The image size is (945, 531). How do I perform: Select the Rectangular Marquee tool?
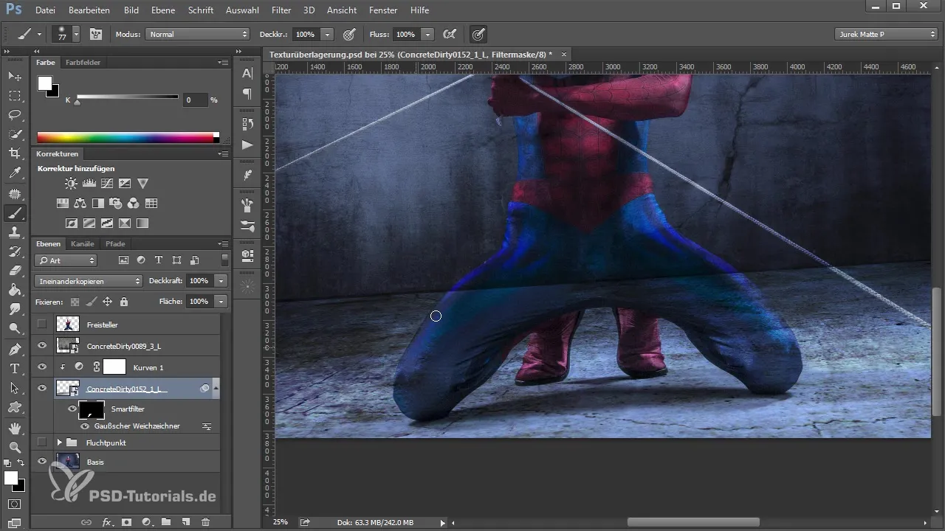point(14,96)
